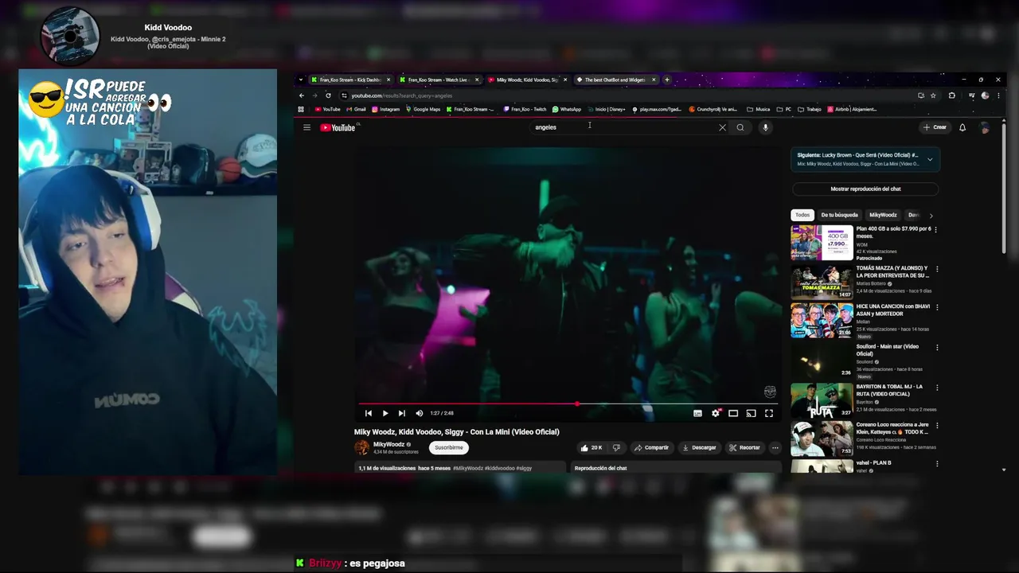Screen dimensions: 1019x573
Task: Start voice search with the microphone icon
Action: coord(765,127)
